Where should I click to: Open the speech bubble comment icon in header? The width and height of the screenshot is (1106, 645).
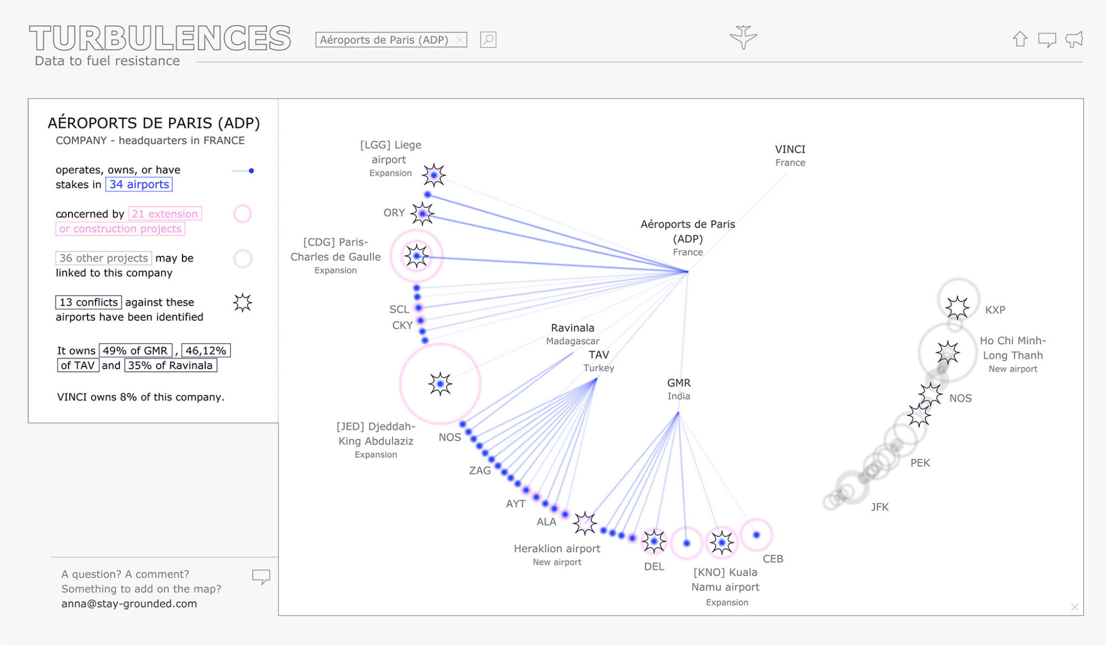tap(1046, 40)
